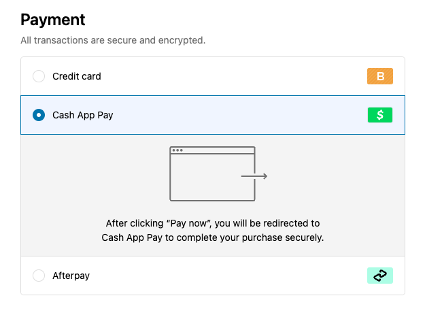Click the three dots in the window illustration
The height and width of the screenshot is (315, 425).
click(x=177, y=150)
